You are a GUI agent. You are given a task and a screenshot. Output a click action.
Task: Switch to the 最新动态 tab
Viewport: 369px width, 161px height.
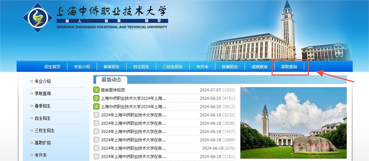[x=111, y=80]
